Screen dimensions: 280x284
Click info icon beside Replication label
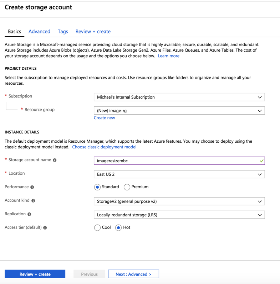[29, 214]
